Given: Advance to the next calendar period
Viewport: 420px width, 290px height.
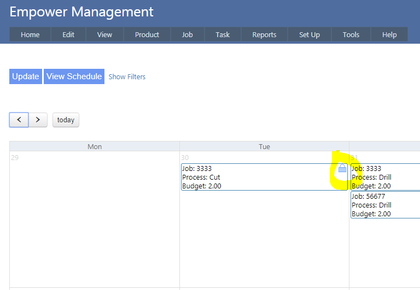Looking at the screenshot, I should [x=38, y=120].
